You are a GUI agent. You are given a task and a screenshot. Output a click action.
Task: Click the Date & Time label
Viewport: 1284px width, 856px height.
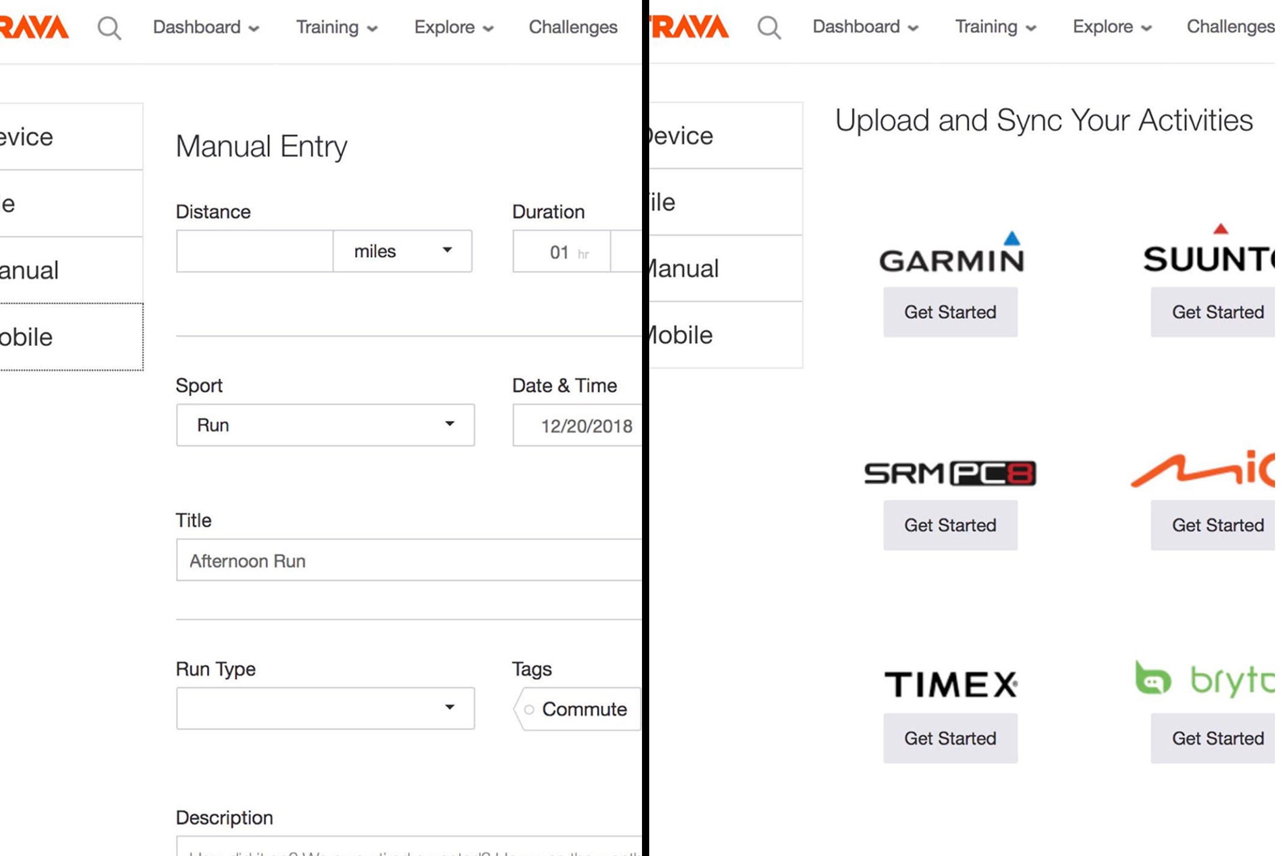pyautogui.click(x=564, y=386)
